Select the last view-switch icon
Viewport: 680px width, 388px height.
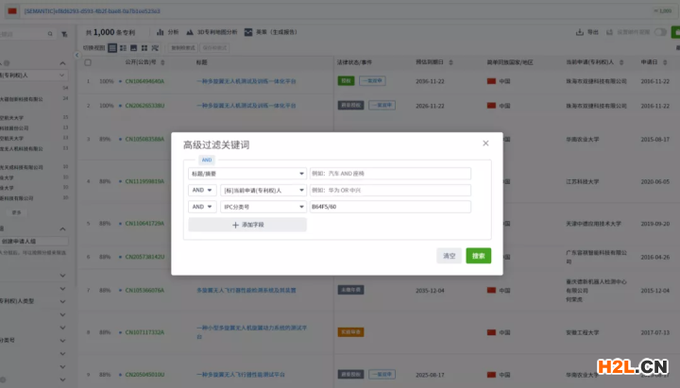pyautogui.click(x=155, y=48)
